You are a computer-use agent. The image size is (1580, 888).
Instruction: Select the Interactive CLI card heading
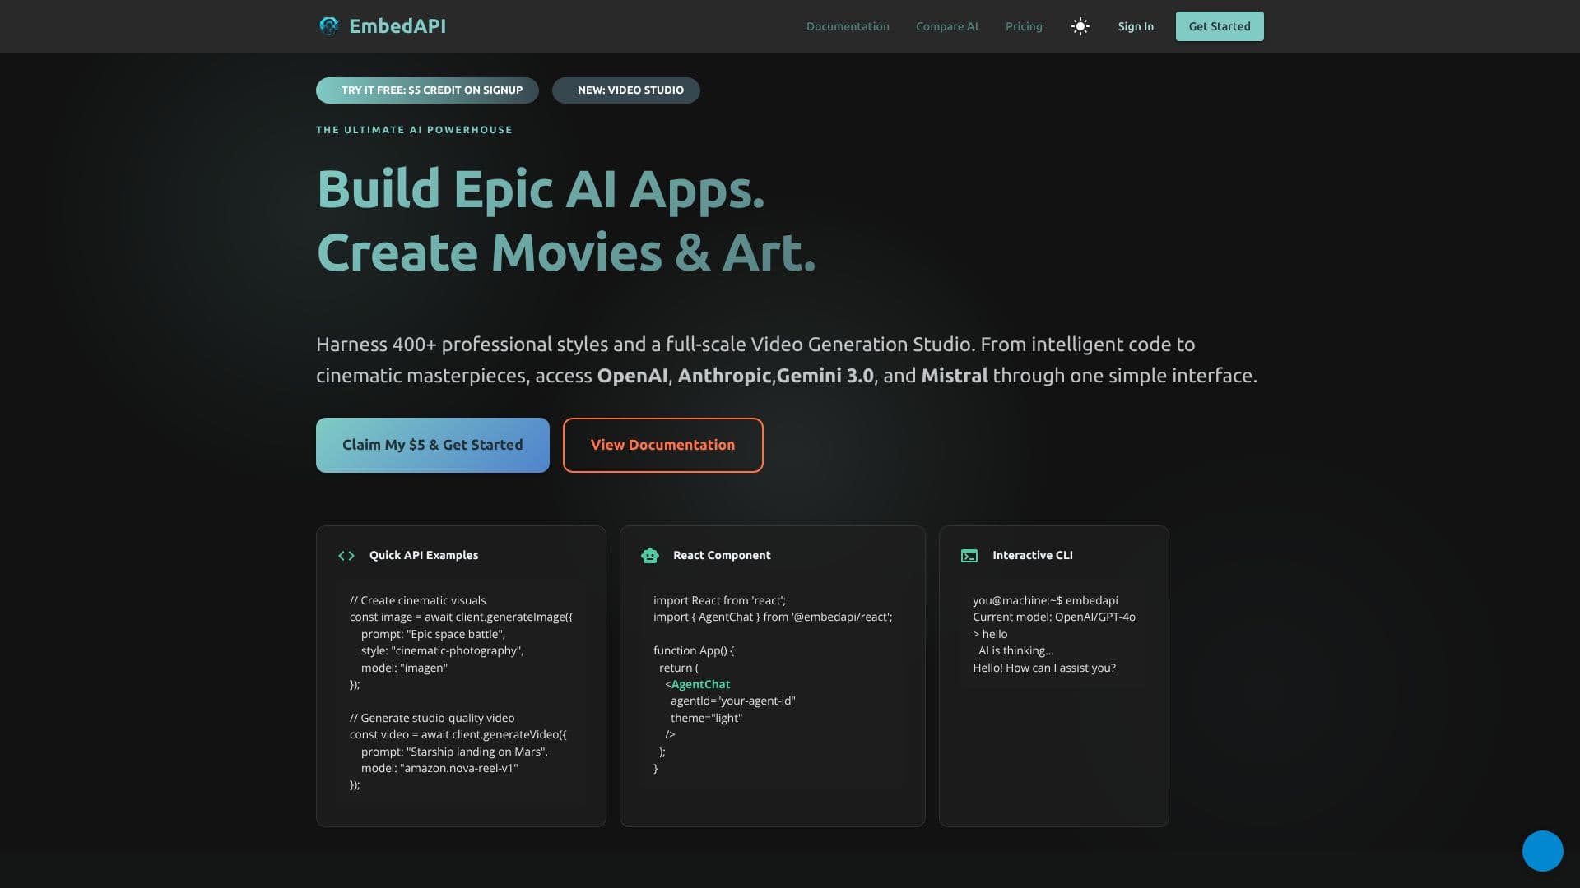[x=1033, y=555]
